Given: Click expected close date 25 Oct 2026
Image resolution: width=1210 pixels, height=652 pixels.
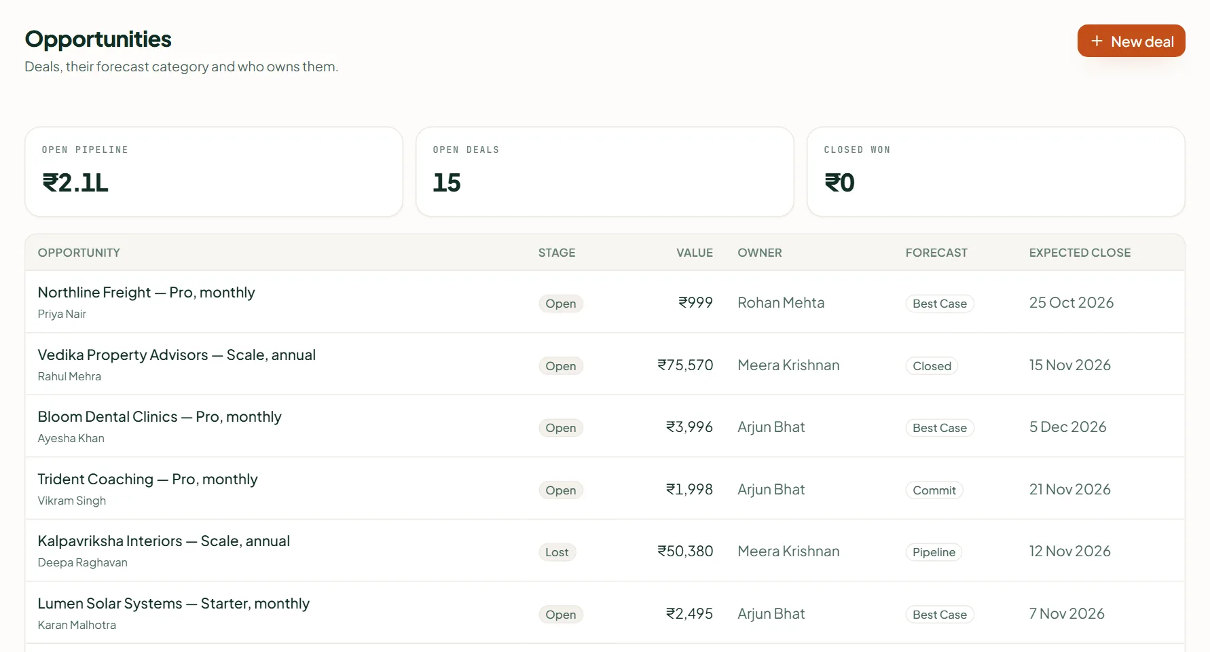Looking at the screenshot, I should [1071, 303].
